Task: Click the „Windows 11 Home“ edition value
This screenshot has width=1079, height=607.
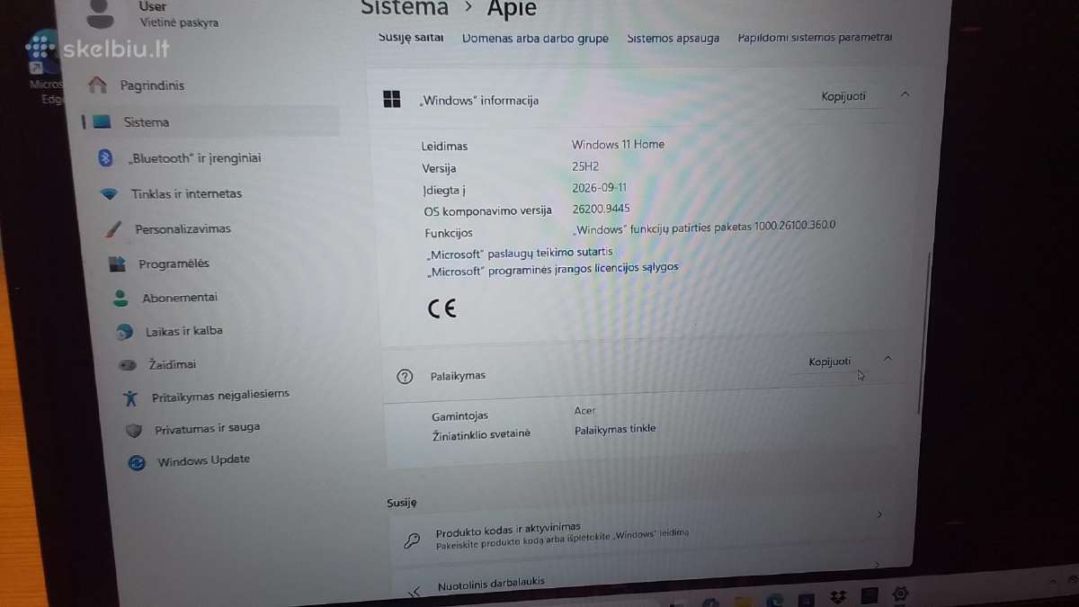Action: pyautogui.click(x=618, y=144)
